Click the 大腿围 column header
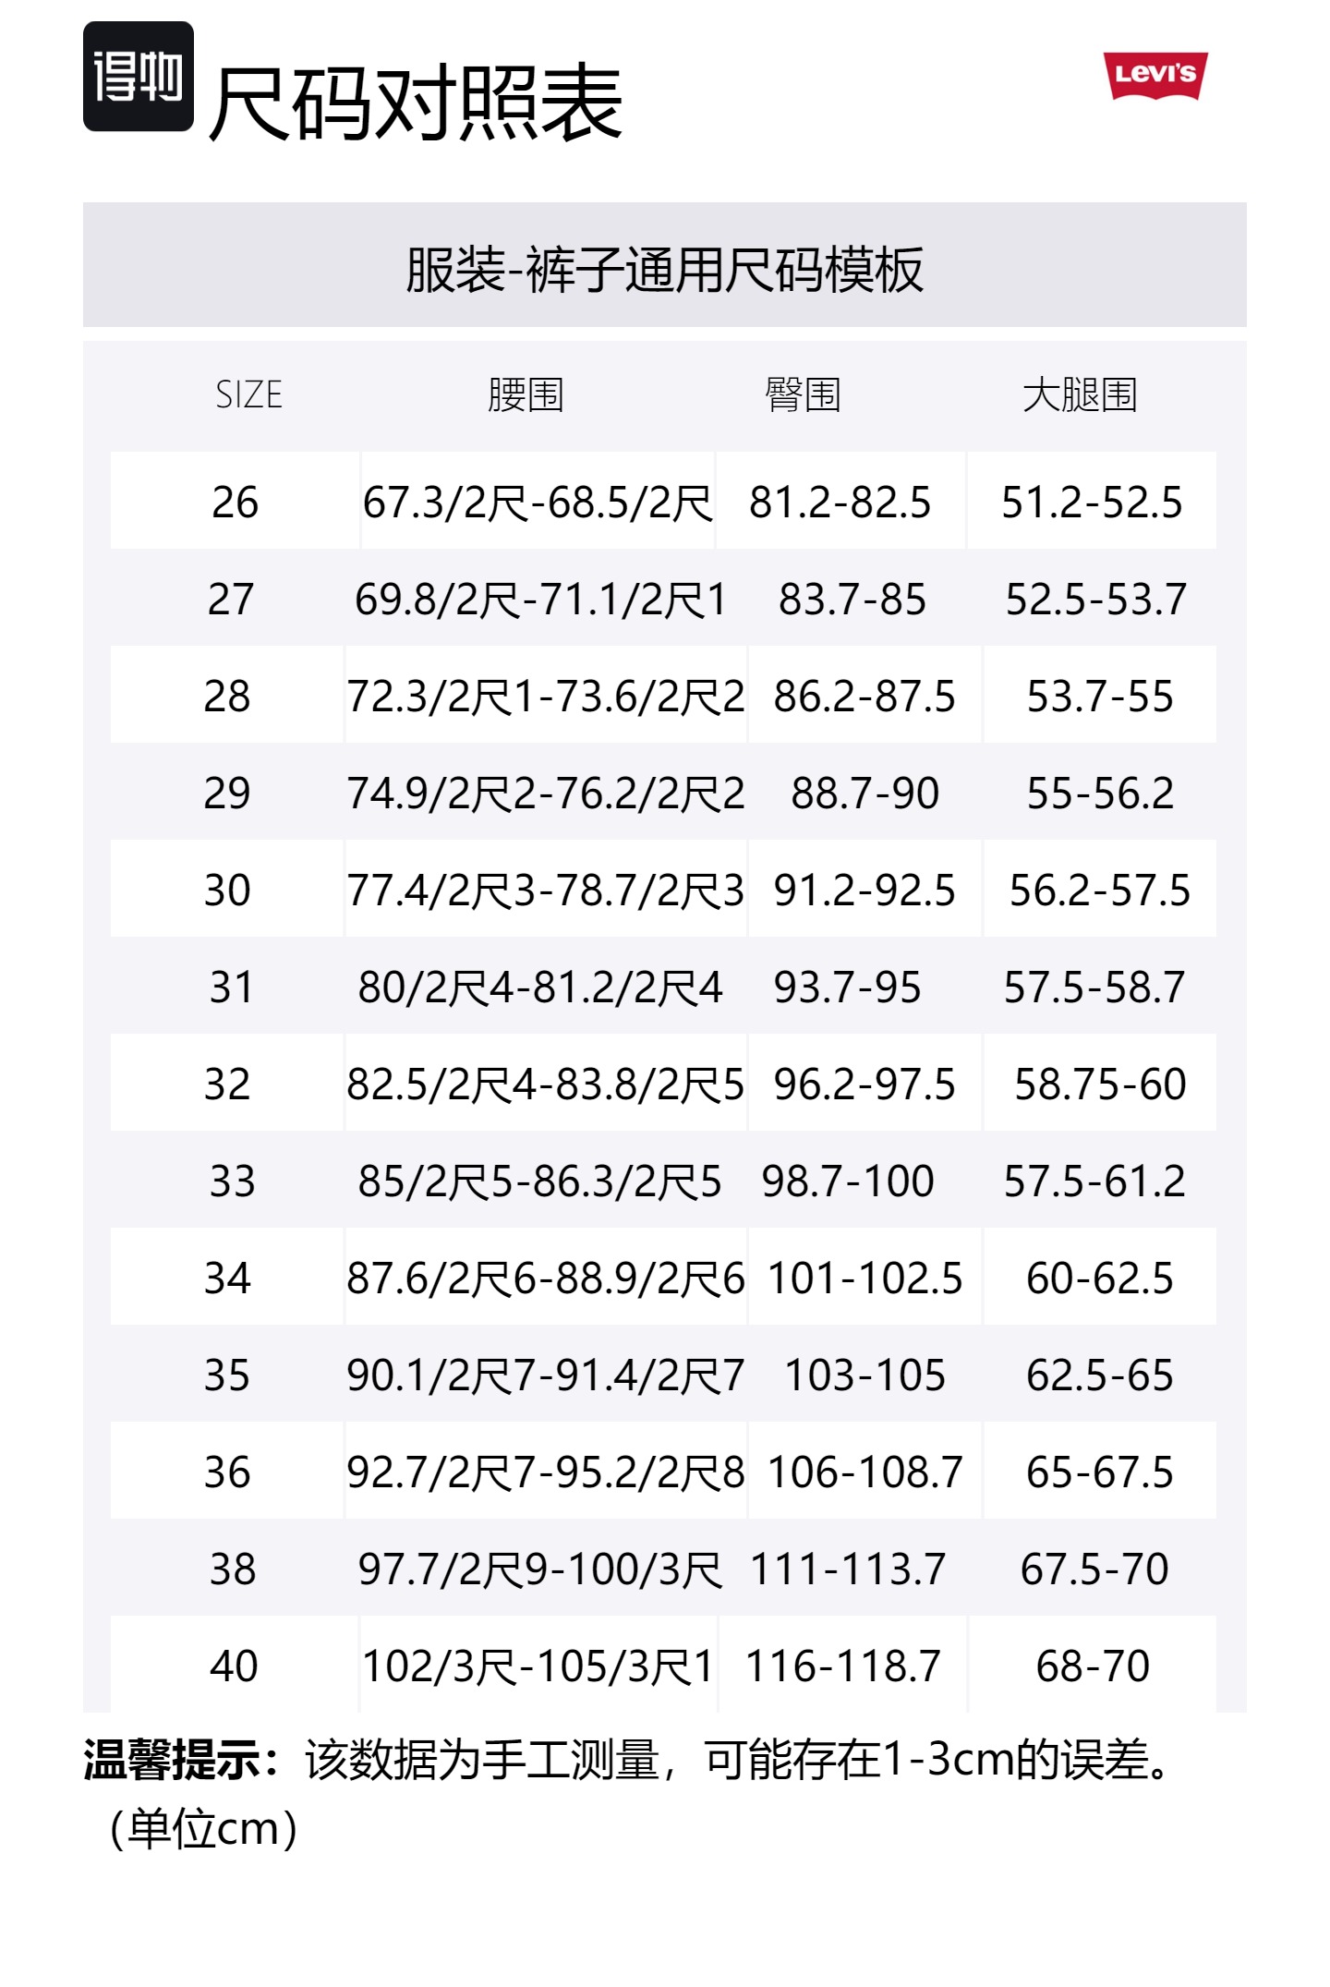 coord(1080,394)
